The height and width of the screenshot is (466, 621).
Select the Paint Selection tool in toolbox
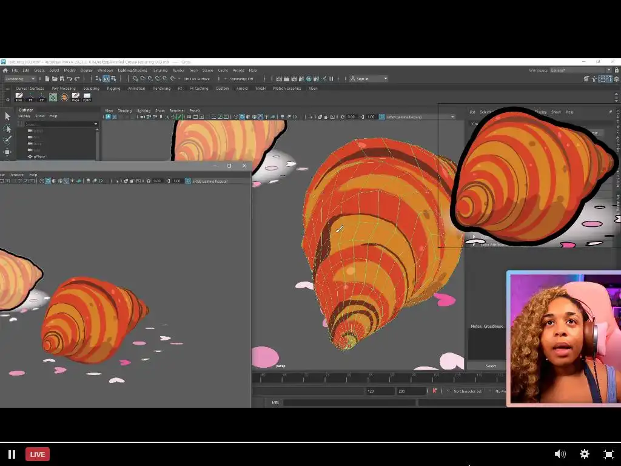pyautogui.click(x=7, y=140)
